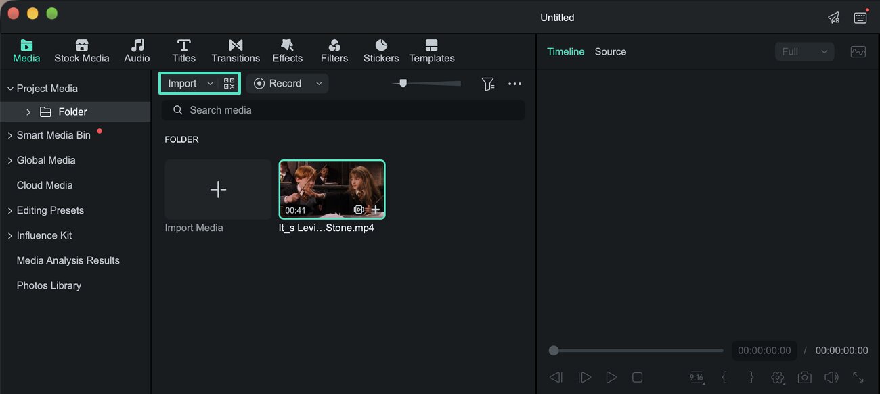Viewport: 880px width, 394px height.
Task: Open the 9:16 aspect ratio icon
Action: (x=696, y=378)
